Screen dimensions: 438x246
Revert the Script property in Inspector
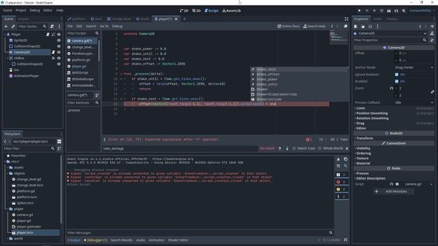(391, 184)
